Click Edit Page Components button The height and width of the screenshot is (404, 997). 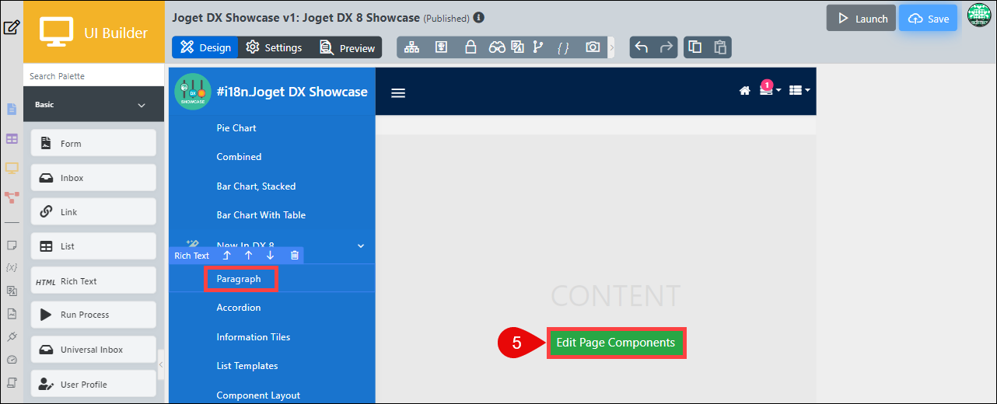pyautogui.click(x=616, y=343)
